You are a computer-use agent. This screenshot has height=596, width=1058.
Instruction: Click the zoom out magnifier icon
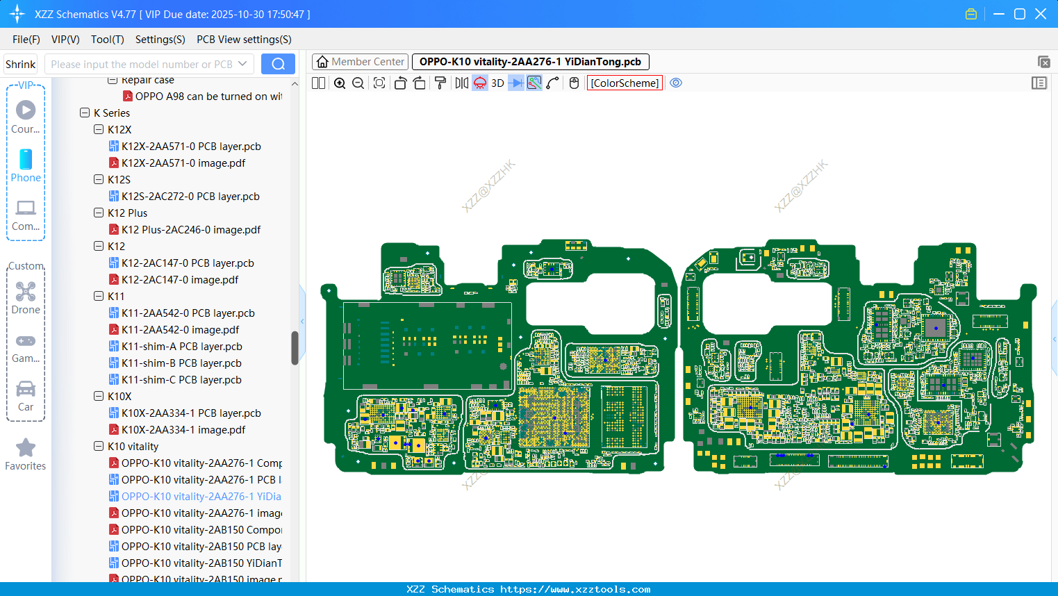(358, 83)
